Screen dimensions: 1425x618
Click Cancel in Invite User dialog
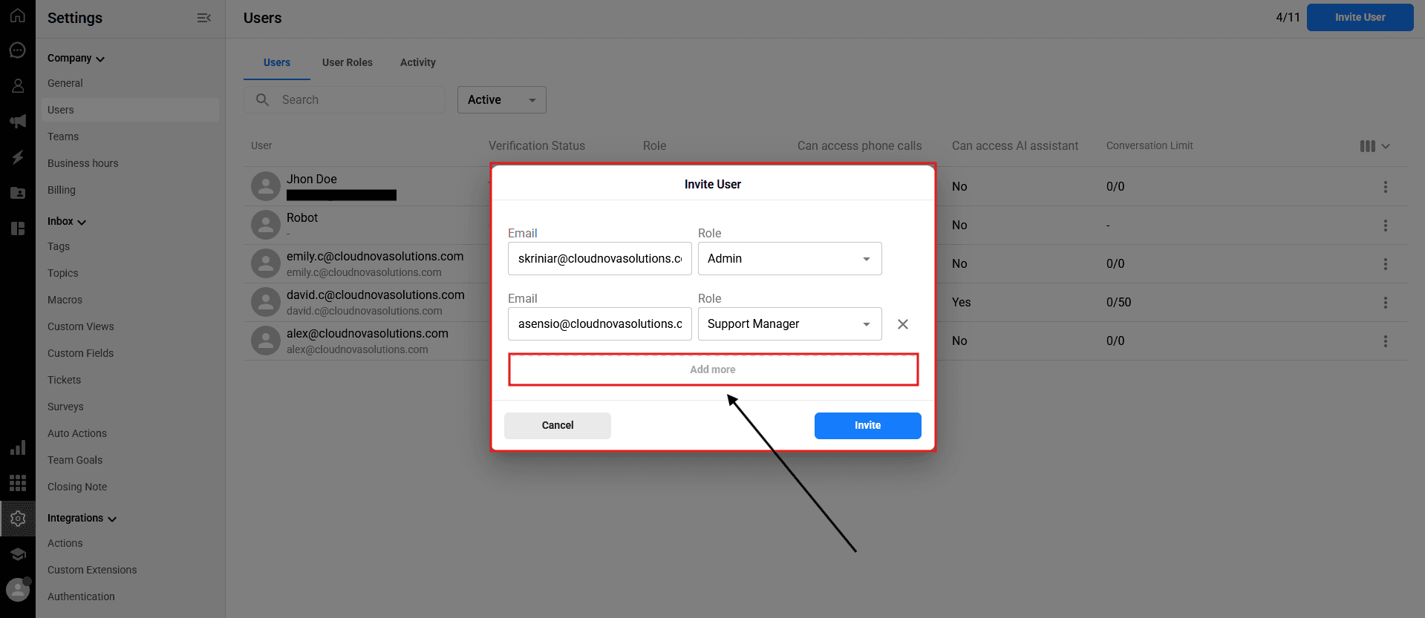[558, 426]
